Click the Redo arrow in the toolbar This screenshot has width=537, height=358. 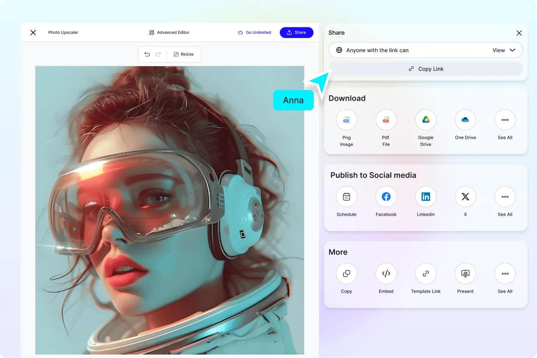coord(159,54)
